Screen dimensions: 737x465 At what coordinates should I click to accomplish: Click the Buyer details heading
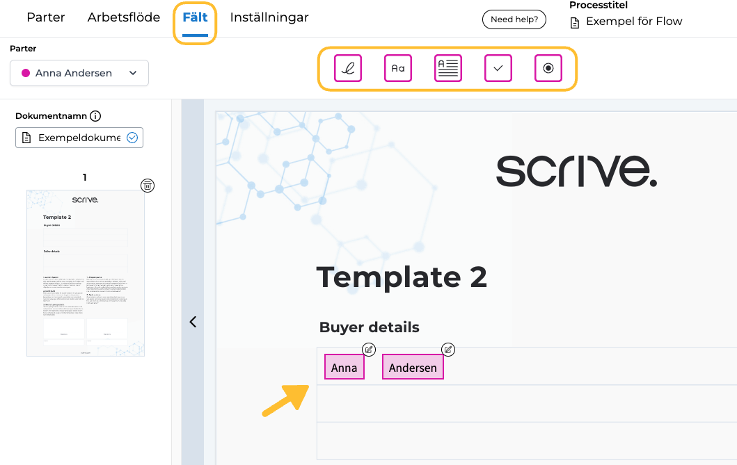pos(369,327)
